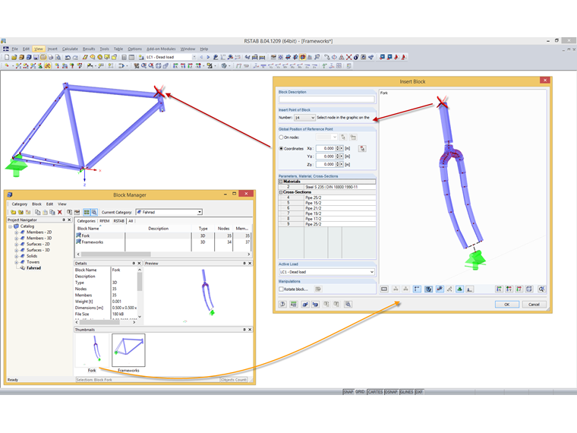This screenshot has width=577, height=433.
Task: Select the Coordinates radio button
Action: (281, 148)
